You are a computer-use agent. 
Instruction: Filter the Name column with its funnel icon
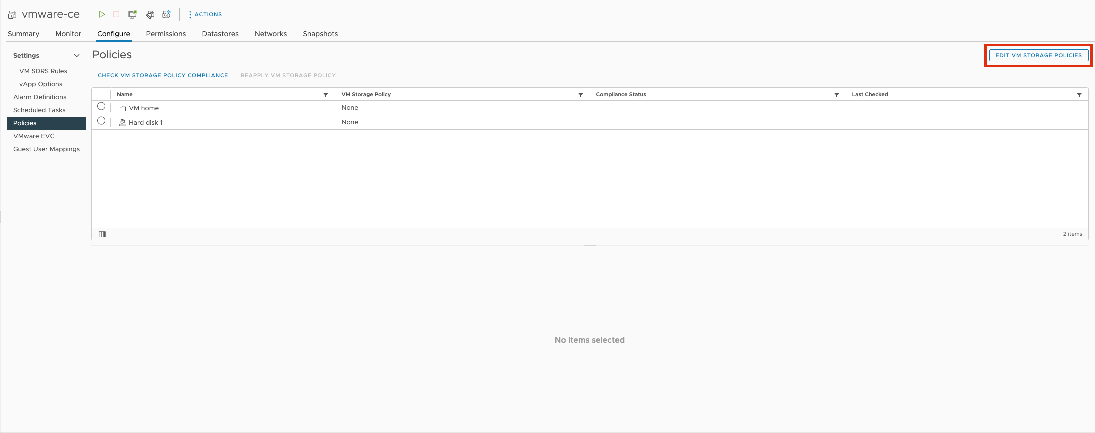[326, 95]
